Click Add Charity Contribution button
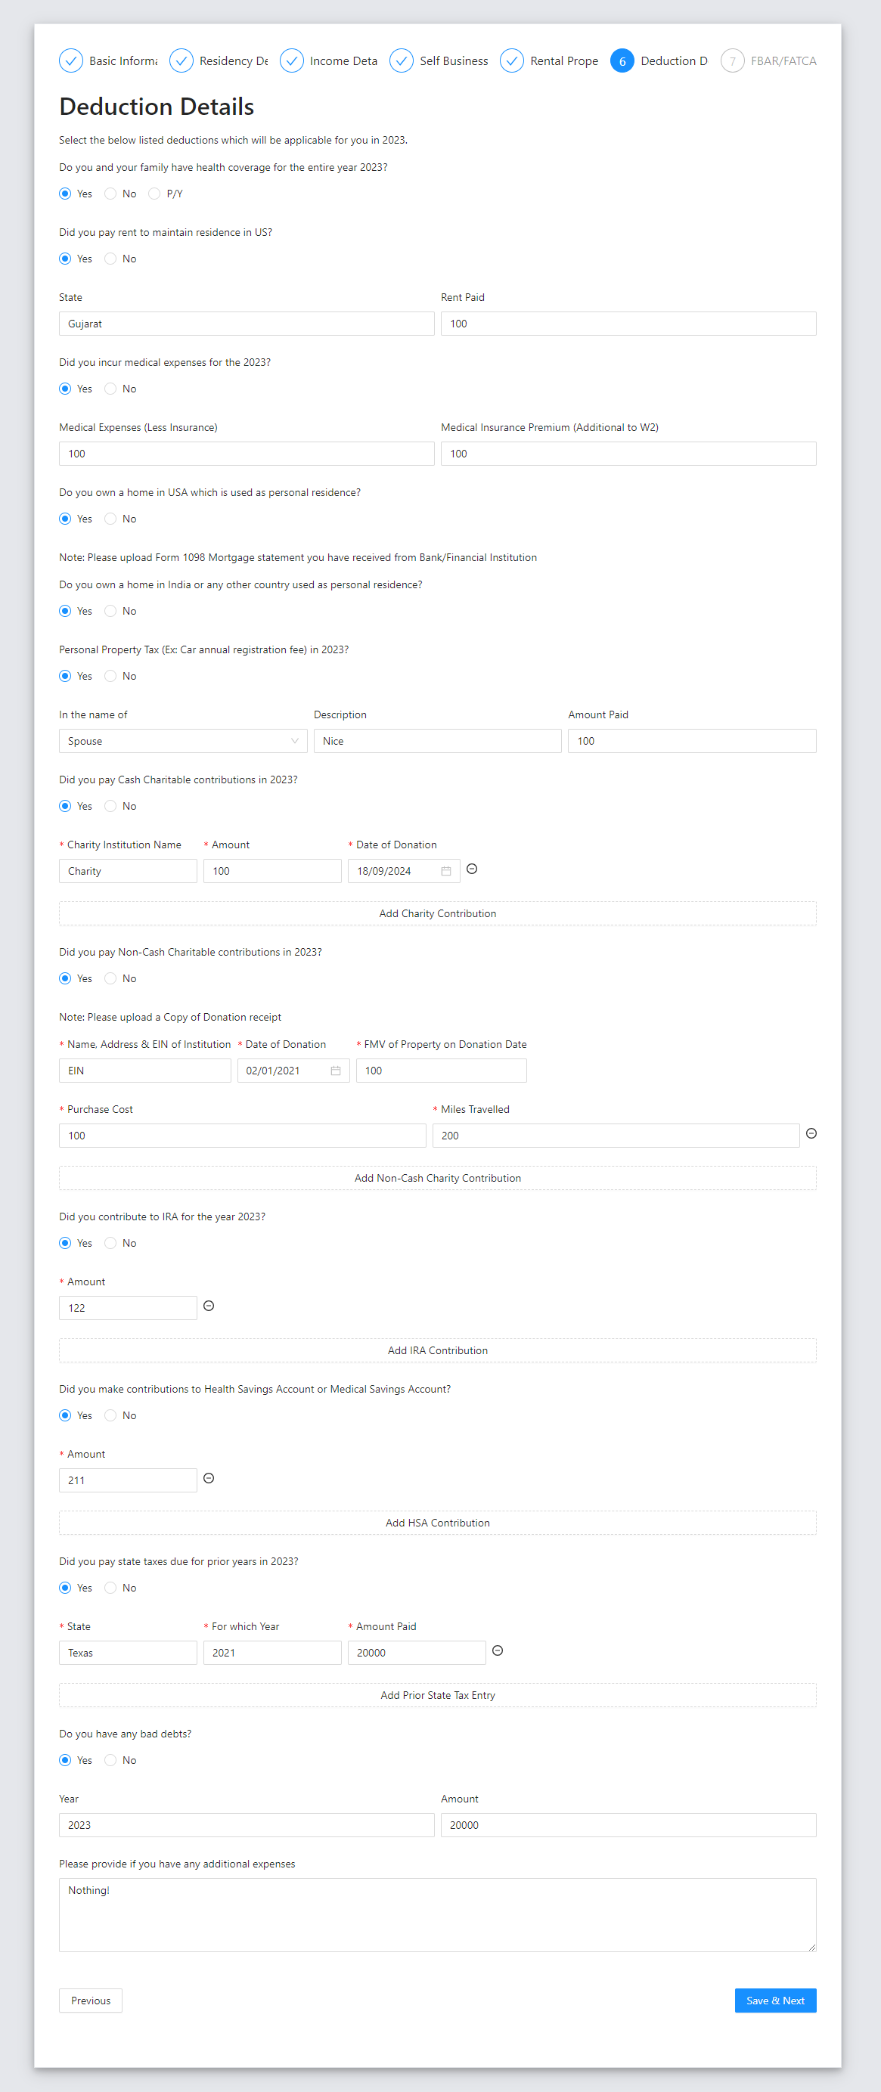This screenshot has width=881, height=2092. click(438, 913)
